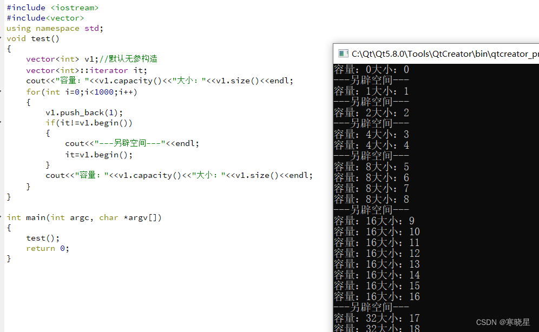This screenshot has width=539, height=332.
Task: Click console output '容量: 16大小: 16'
Action: pyautogui.click(x=377, y=297)
